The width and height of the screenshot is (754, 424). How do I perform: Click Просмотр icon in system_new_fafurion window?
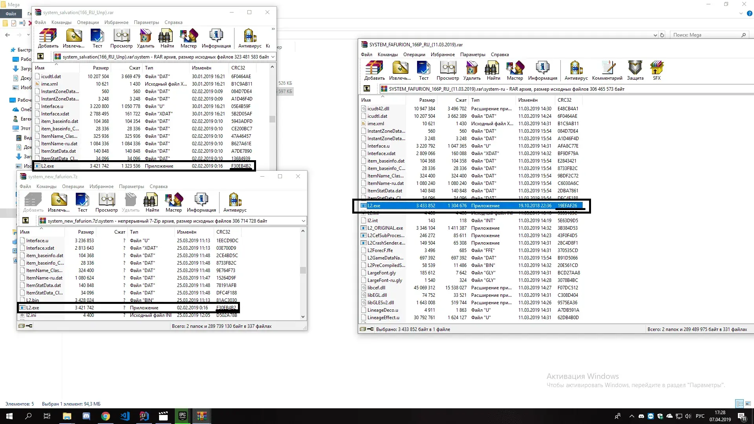106,203
